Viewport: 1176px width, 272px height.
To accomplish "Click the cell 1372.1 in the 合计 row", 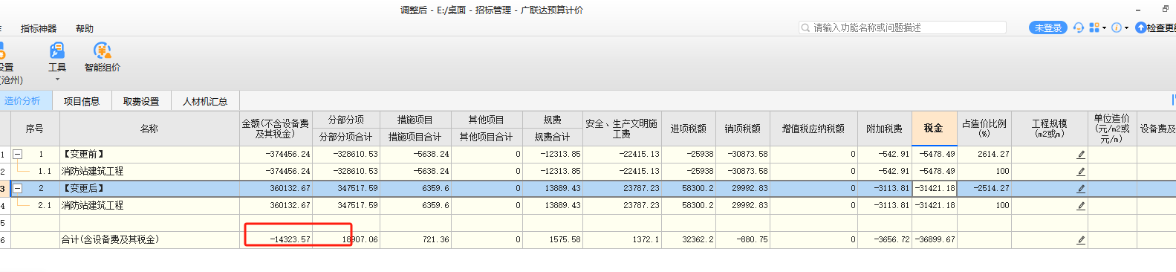I will (622, 240).
